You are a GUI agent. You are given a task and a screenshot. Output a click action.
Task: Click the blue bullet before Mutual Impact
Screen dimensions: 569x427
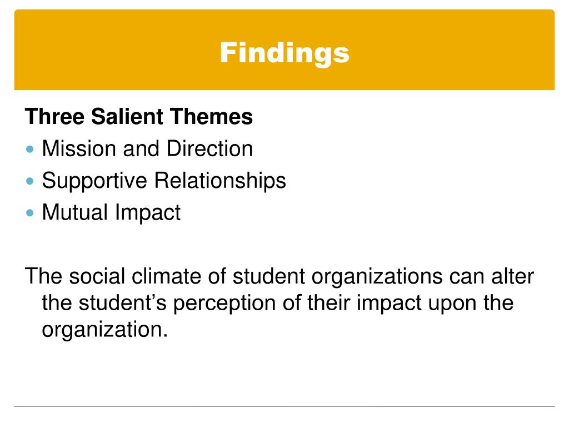tap(30, 213)
